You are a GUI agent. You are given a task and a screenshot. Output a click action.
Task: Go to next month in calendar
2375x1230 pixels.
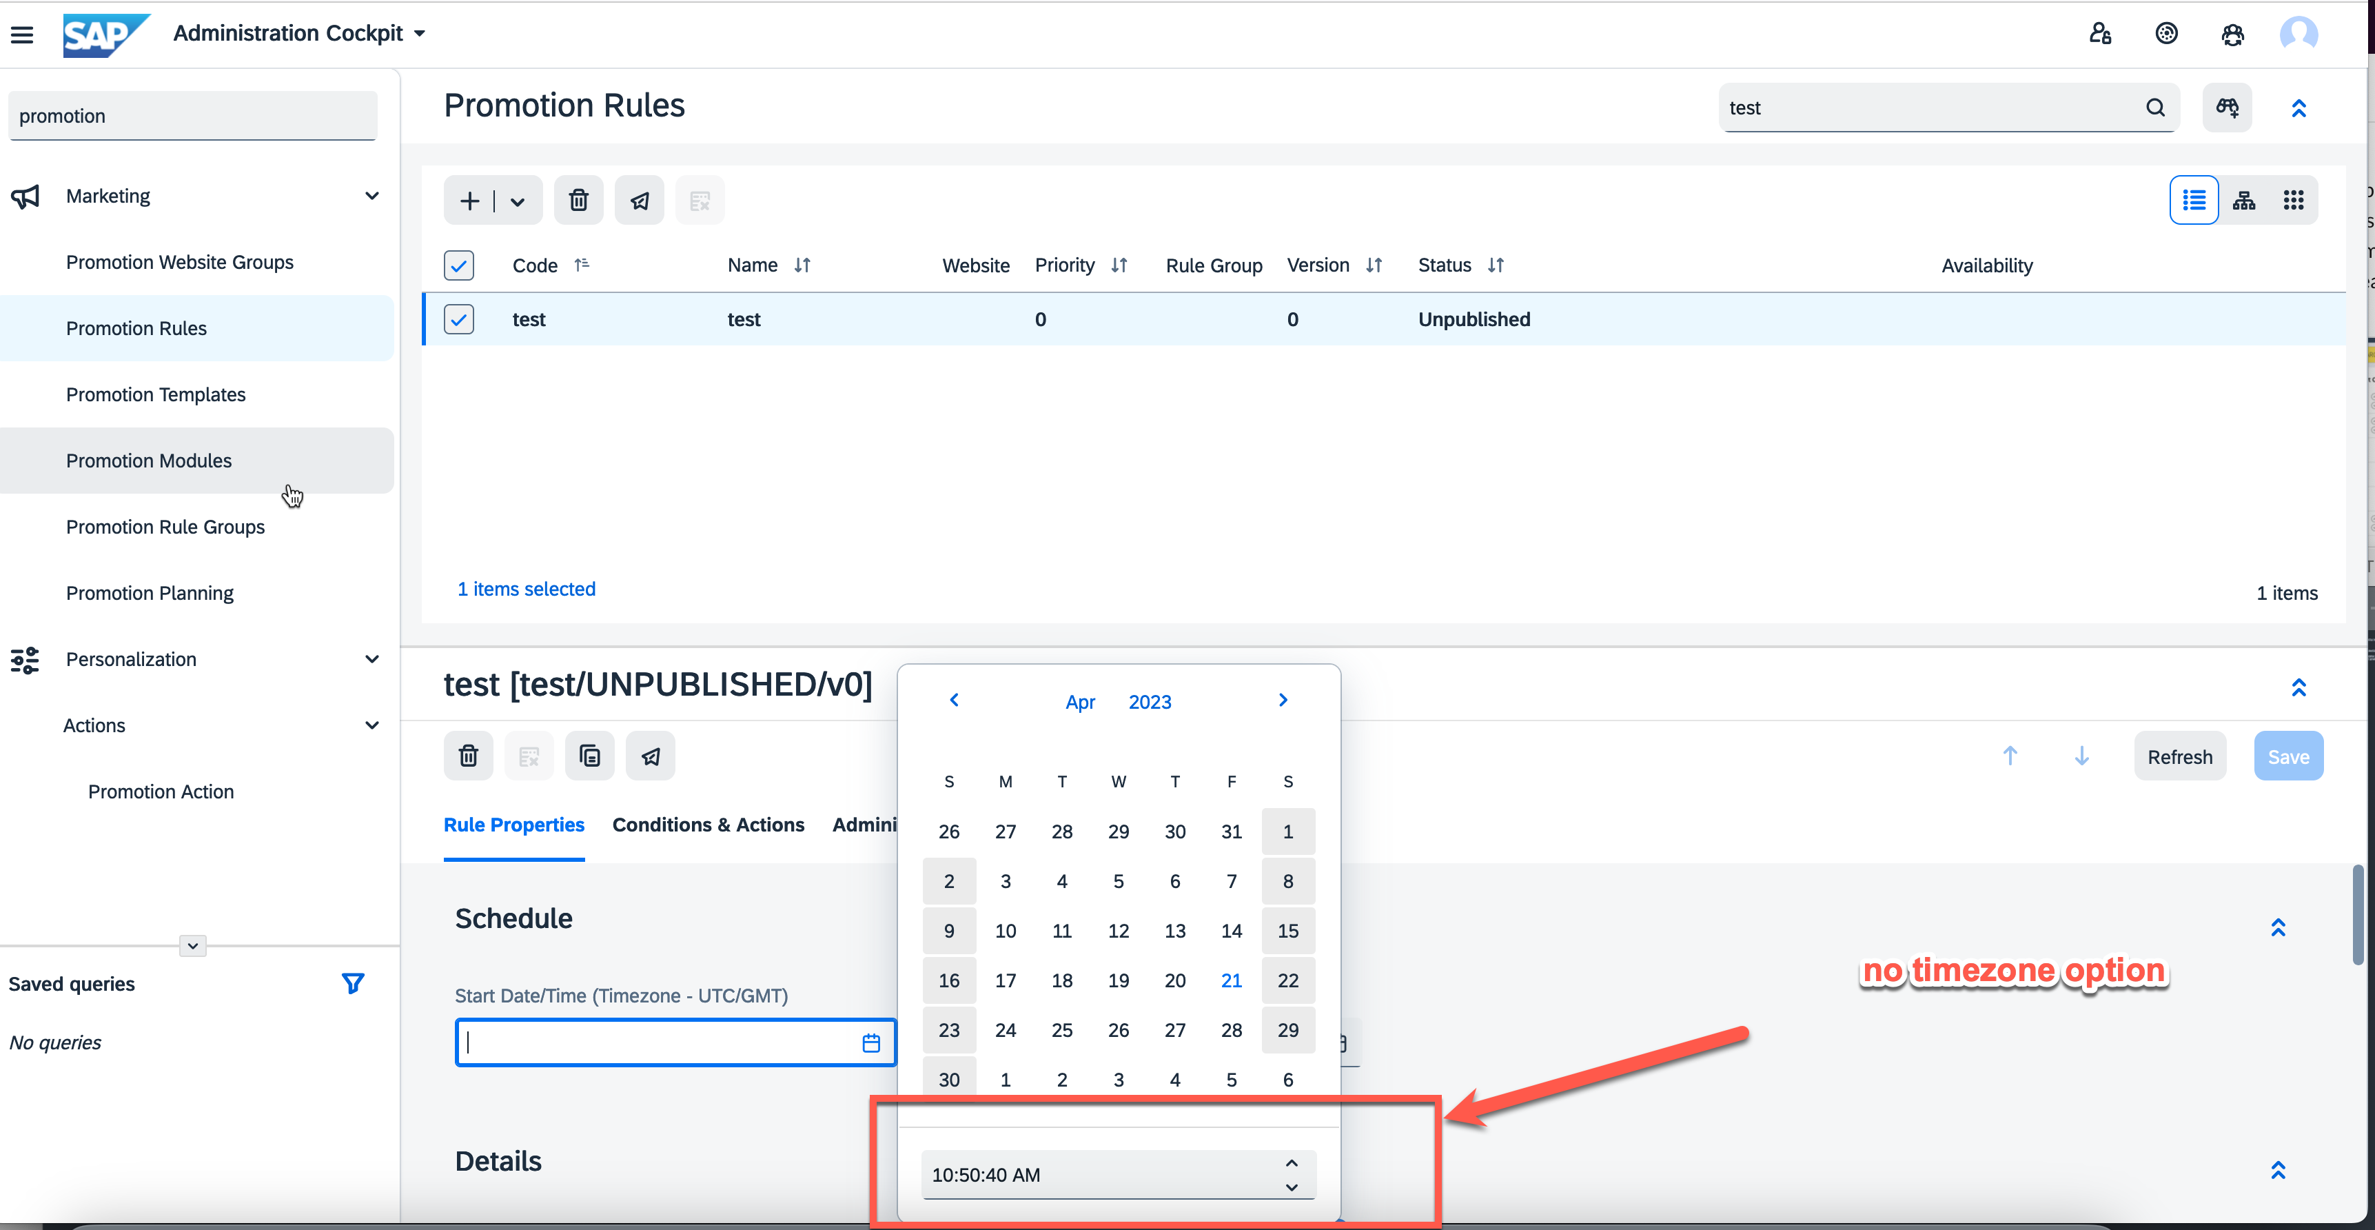[1283, 700]
